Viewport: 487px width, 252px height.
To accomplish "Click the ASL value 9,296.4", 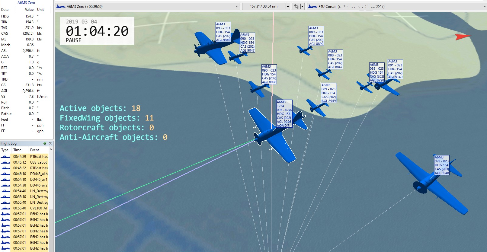I will (28, 50).
